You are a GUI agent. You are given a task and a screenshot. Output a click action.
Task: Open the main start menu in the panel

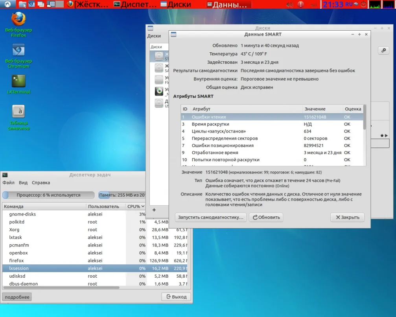pos(8,5)
